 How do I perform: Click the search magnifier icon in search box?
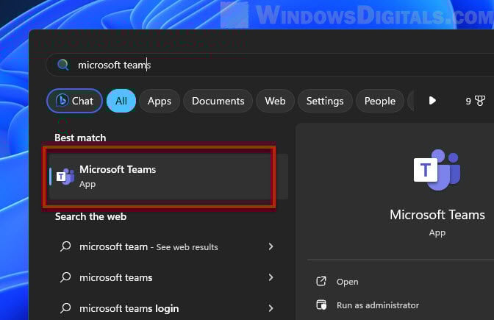[x=63, y=65]
